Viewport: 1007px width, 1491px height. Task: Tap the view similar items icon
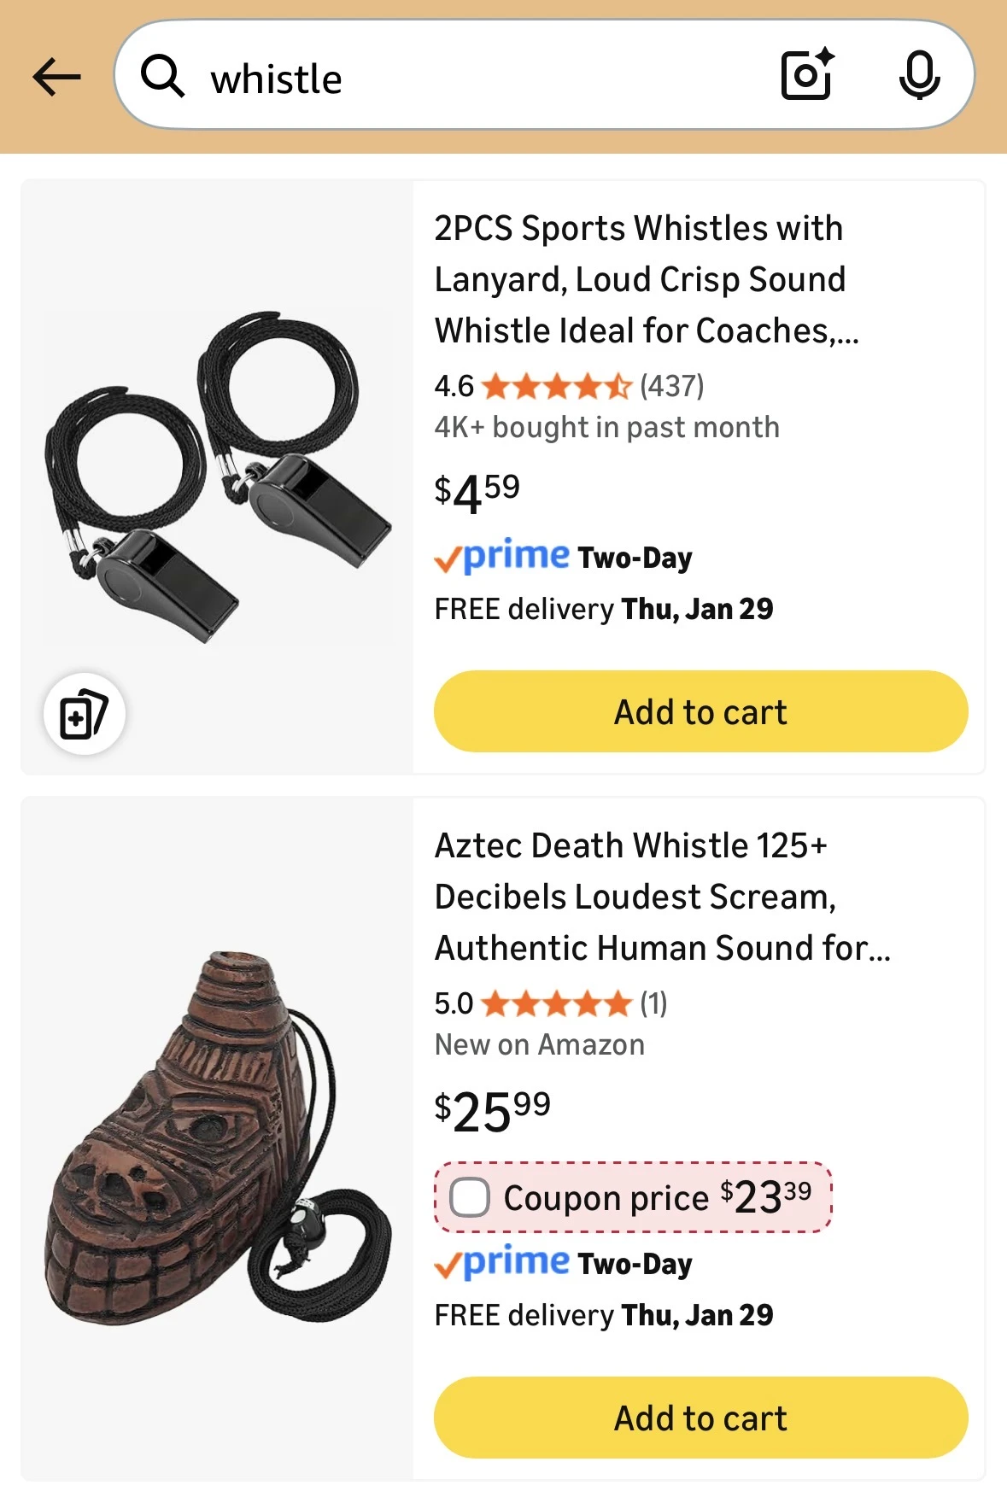click(x=84, y=714)
